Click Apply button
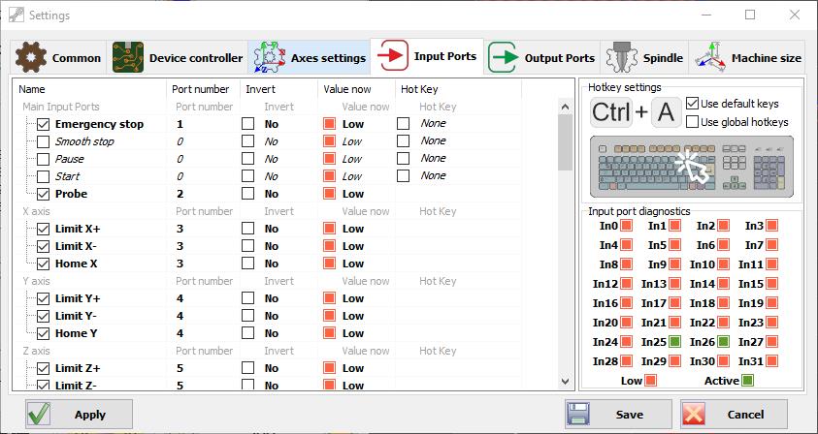This screenshot has width=818, height=434. coord(79,415)
